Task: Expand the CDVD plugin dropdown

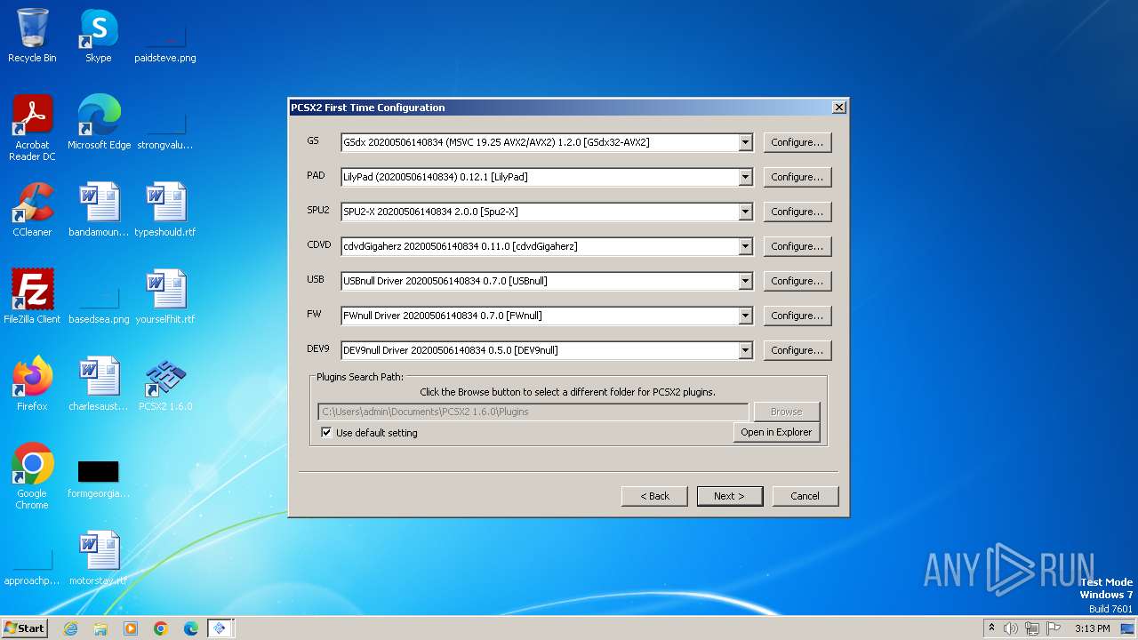Action: point(745,246)
